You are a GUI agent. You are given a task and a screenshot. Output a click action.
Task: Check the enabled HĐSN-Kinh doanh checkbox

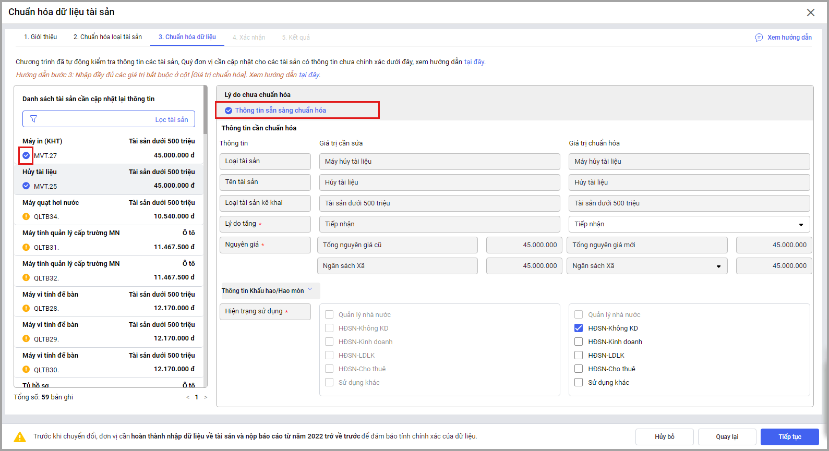click(x=579, y=342)
